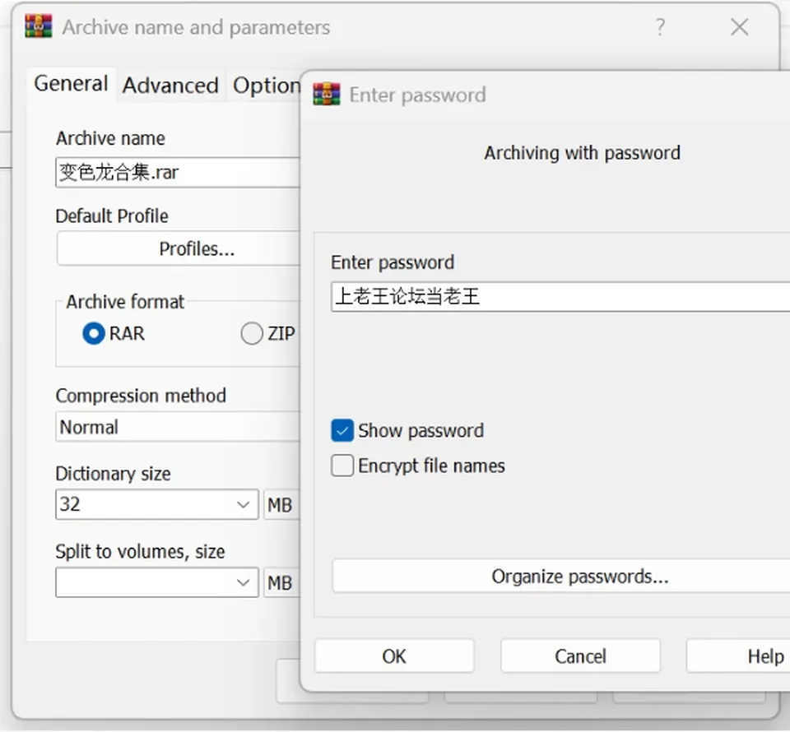This screenshot has height=732, width=790.
Task: Click the Dictionary size label
Action: click(x=114, y=474)
